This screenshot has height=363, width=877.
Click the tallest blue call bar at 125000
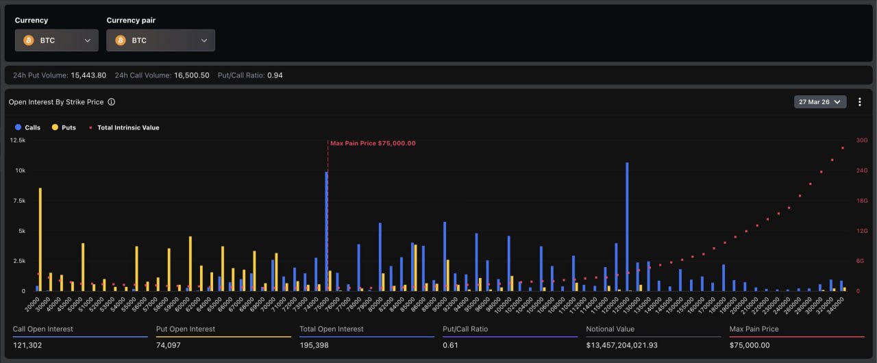pyautogui.click(x=627, y=226)
